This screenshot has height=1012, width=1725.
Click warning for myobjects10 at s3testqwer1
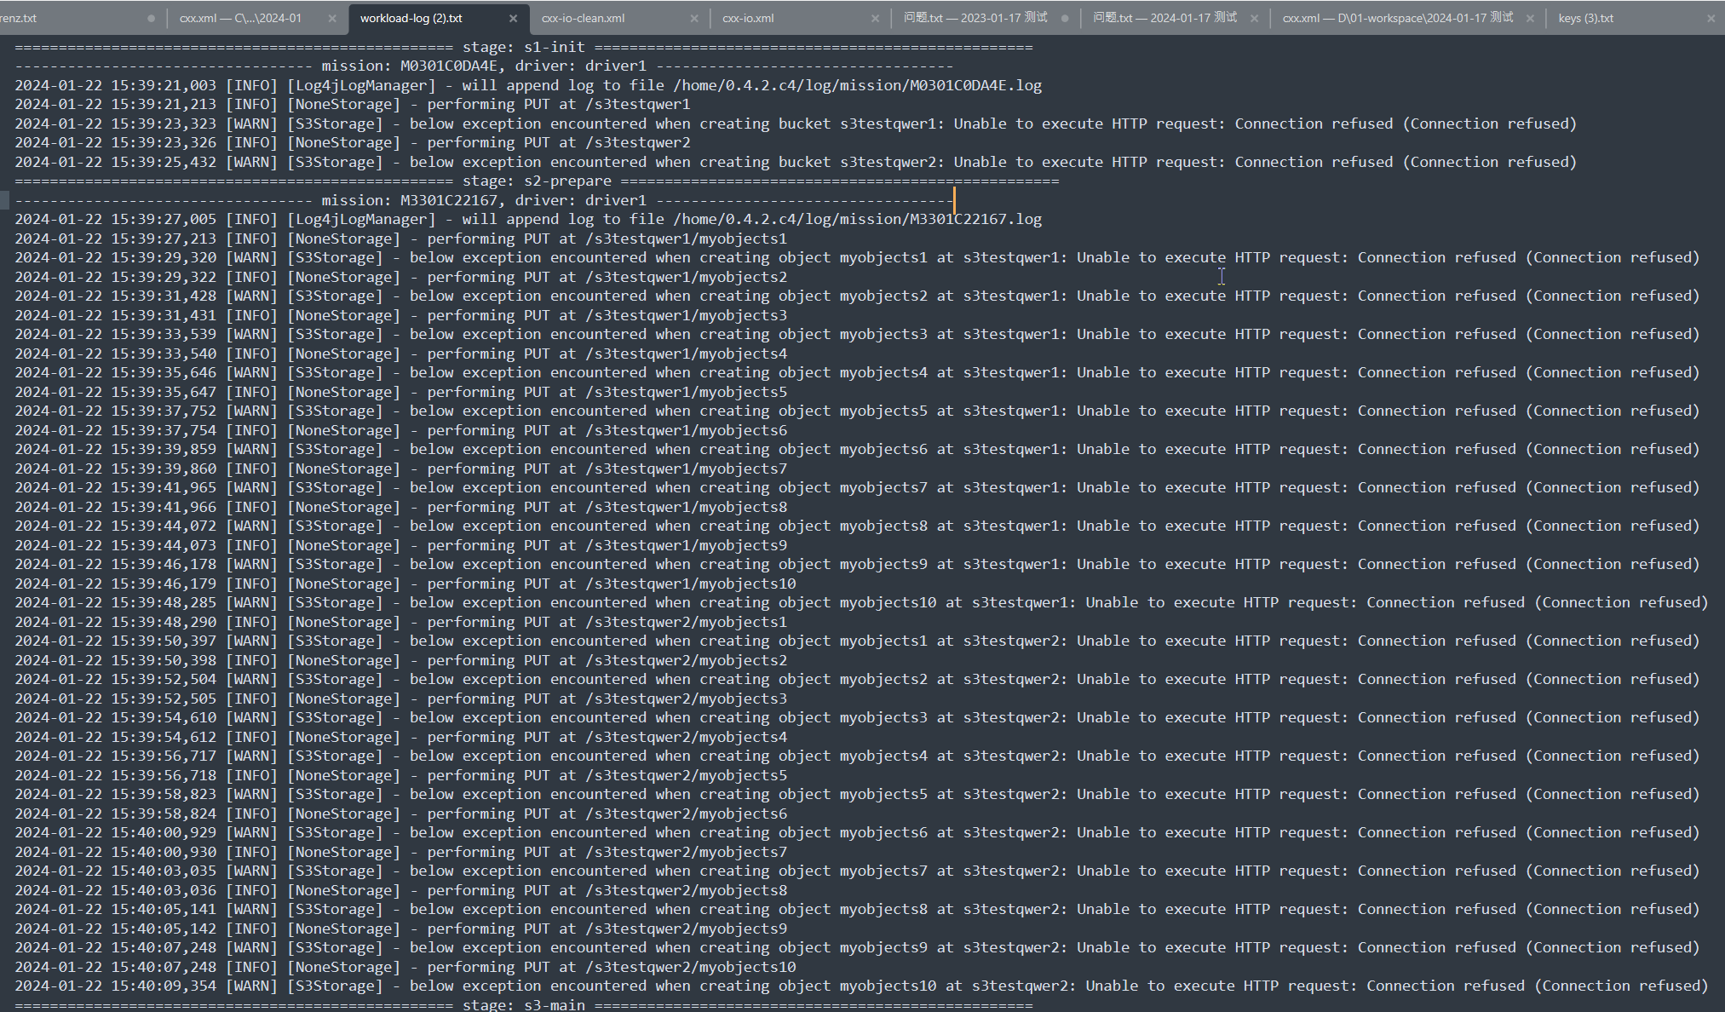pyautogui.click(x=861, y=602)
